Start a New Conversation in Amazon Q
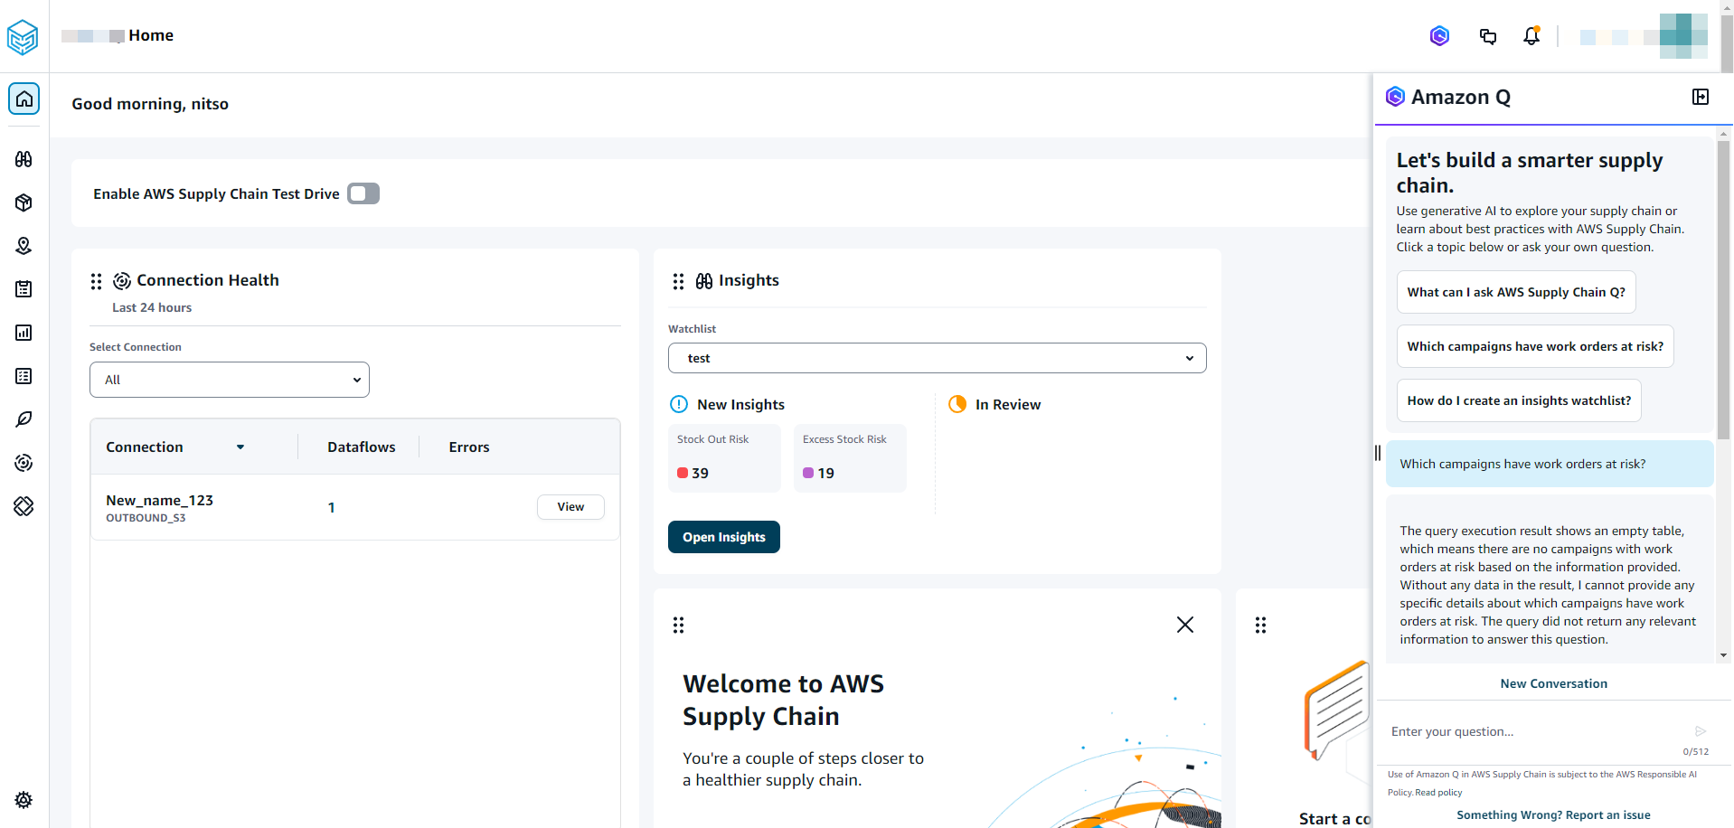This screenshot has width=1734, height=828. pos(1553,683)
